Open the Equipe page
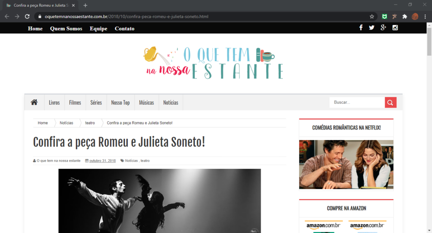This screenshot has height=233, width=432. point(98,29)
